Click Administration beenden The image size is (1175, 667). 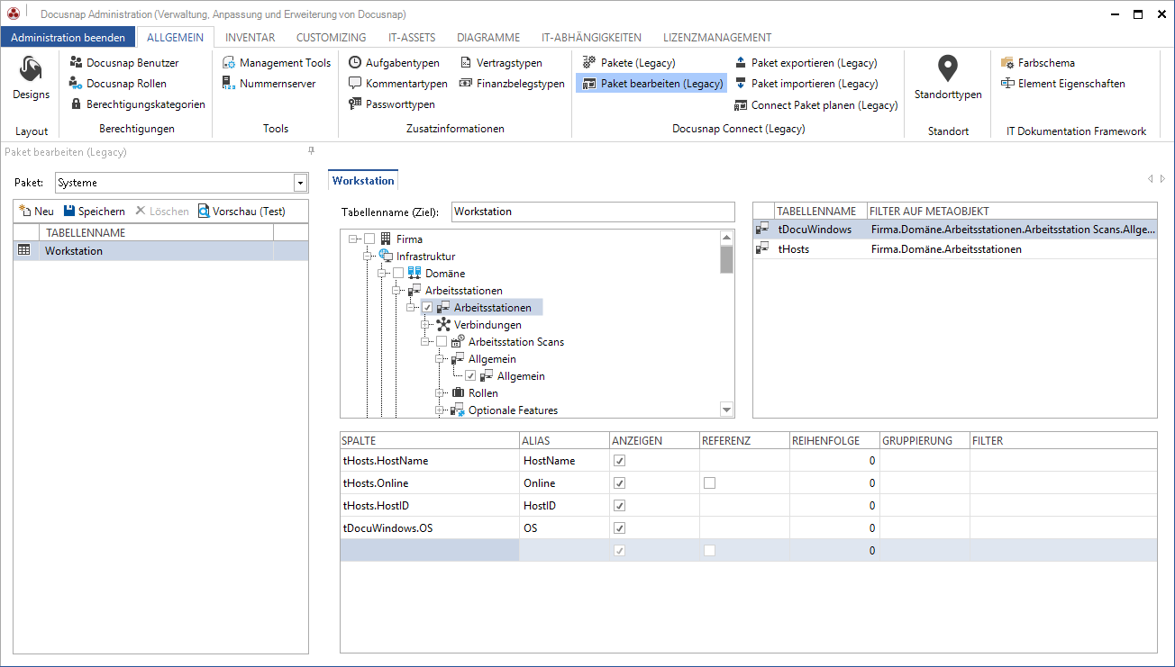click(x=68, y=38)
